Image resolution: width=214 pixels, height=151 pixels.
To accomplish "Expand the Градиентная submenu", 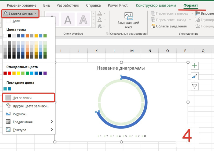I will tap(29, 122).
